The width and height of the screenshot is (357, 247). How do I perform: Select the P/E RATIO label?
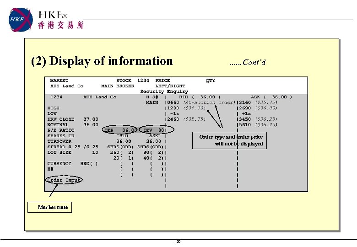pos(61,130)
